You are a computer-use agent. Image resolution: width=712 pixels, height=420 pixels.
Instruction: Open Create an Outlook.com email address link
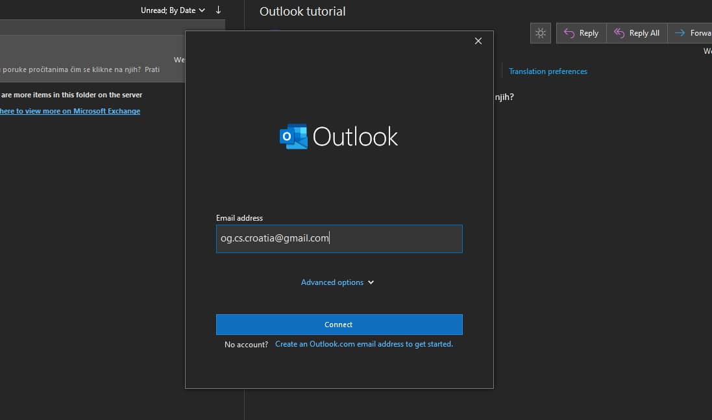pyautogui.click(x=363, y=344)
